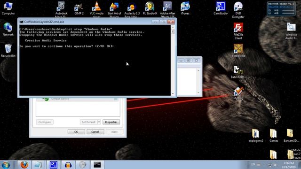Open the taskbar clock and date
This screenshot has width=301, height=169.
pos(288,165)
